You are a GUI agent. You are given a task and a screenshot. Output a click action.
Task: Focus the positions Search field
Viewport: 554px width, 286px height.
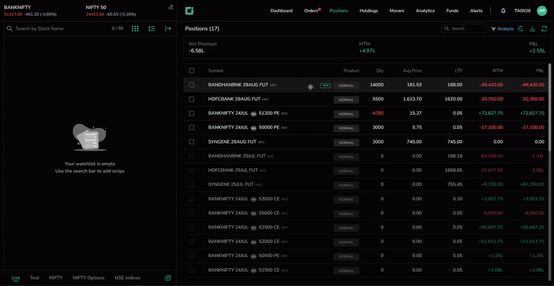point(464,28)
